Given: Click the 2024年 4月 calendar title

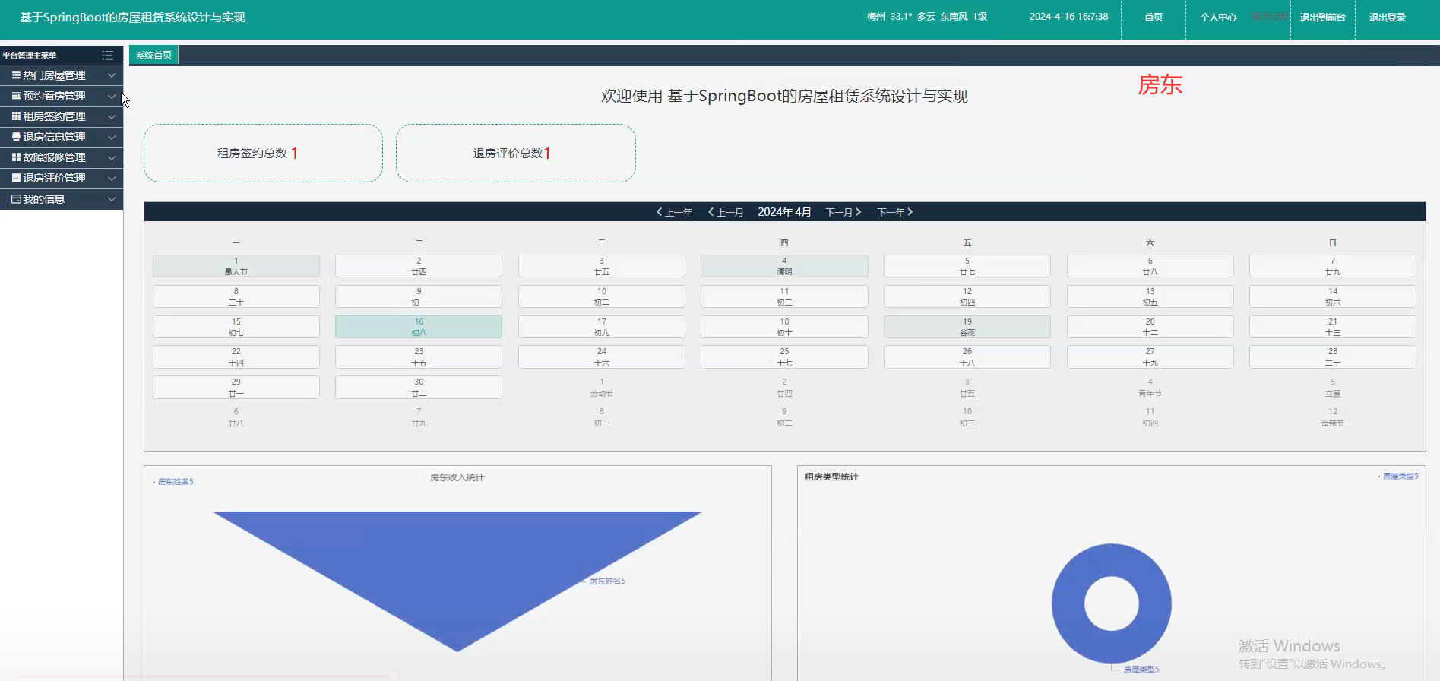Looking at the screenshot, I should pos(784,212).
